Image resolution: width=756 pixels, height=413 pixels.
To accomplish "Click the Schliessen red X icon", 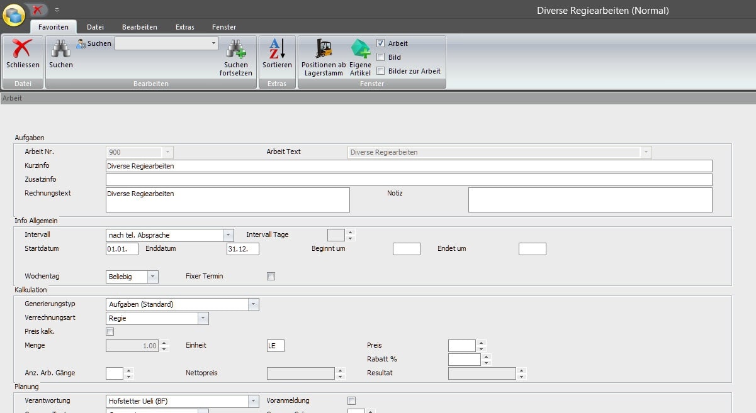I will [23, 49].
